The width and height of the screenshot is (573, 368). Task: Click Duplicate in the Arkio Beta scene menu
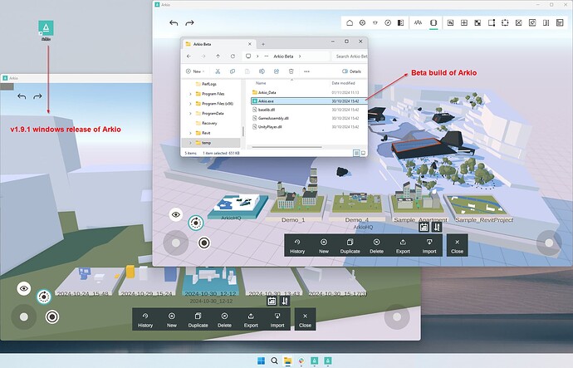(x=350, y=246)
